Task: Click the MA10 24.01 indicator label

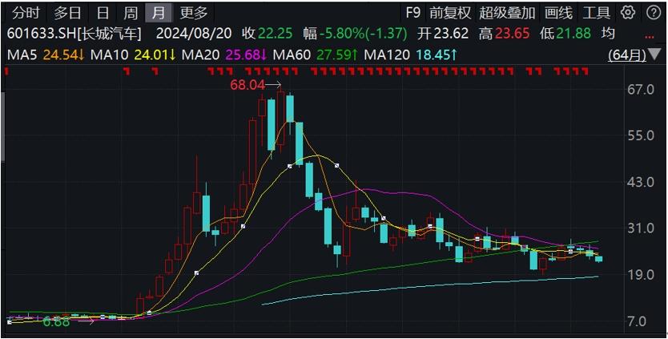Action: point(134,54)
